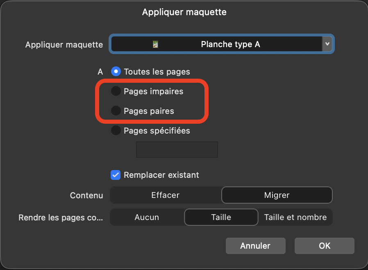Click the Contenu label

pos(86,195)
